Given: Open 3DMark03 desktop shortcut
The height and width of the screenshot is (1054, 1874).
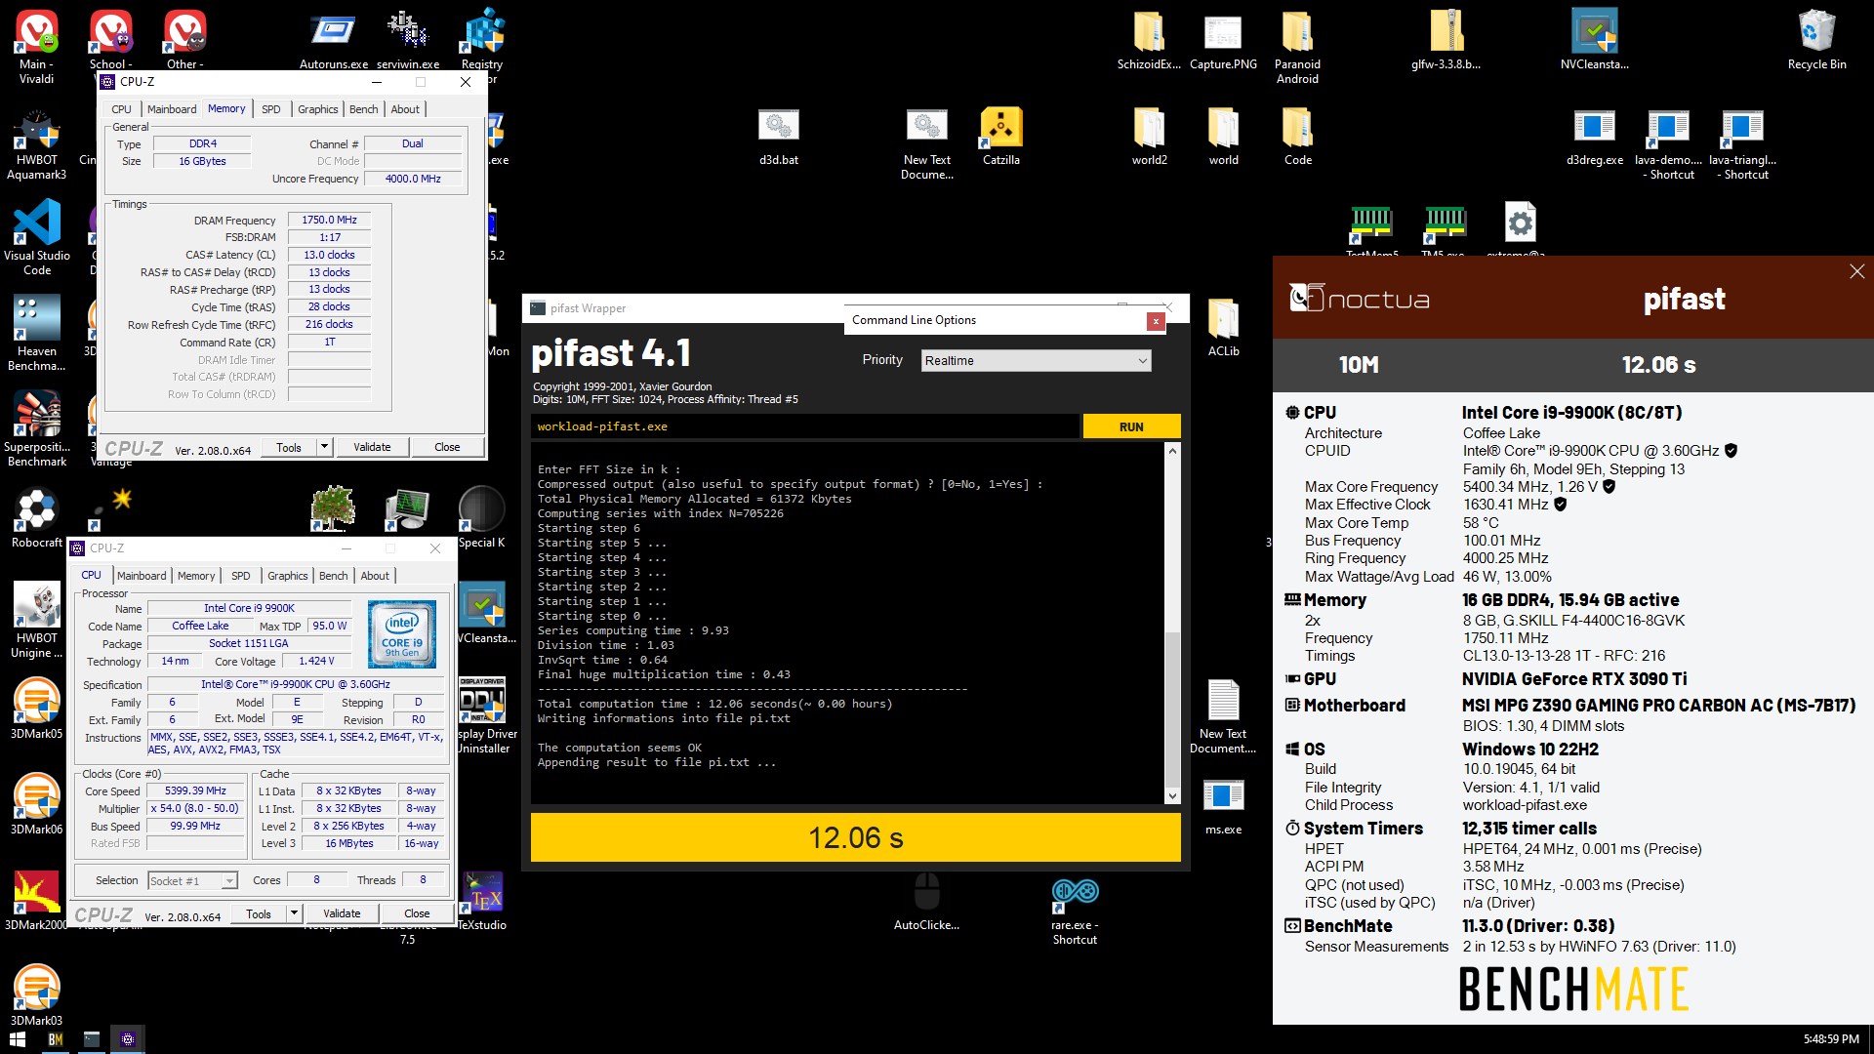Looking at the screenshot, I should (x=37, y=995).
